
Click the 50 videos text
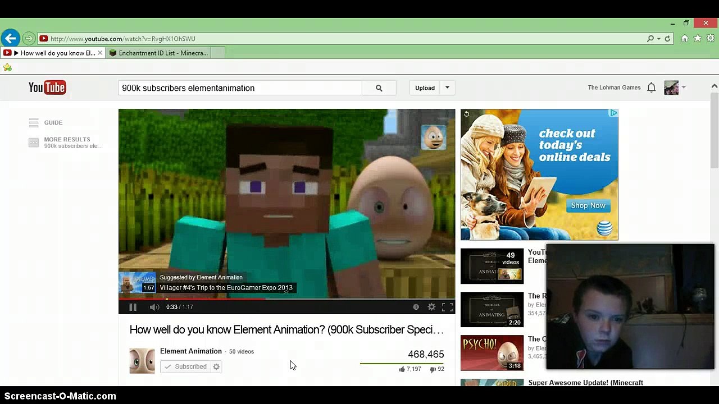242,352
